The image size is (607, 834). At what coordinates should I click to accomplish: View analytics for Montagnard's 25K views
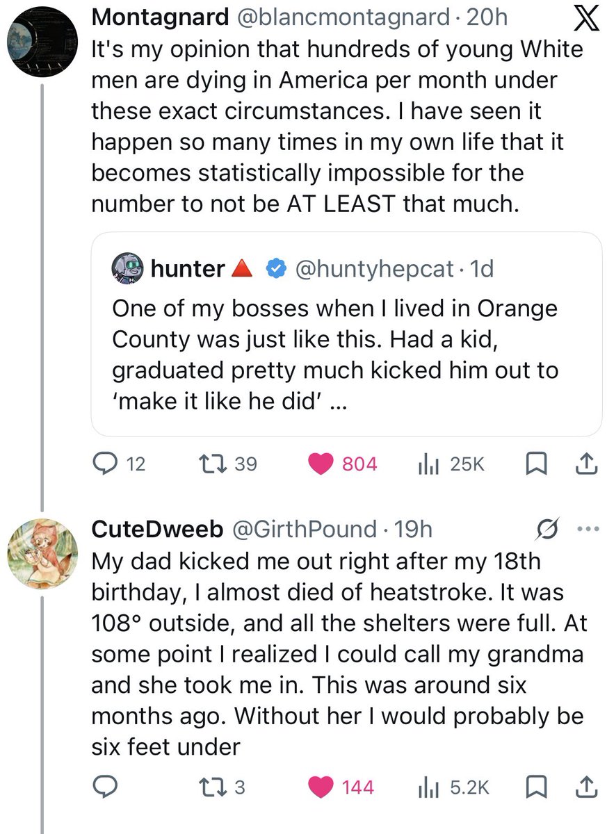click(x=425, y=463)
